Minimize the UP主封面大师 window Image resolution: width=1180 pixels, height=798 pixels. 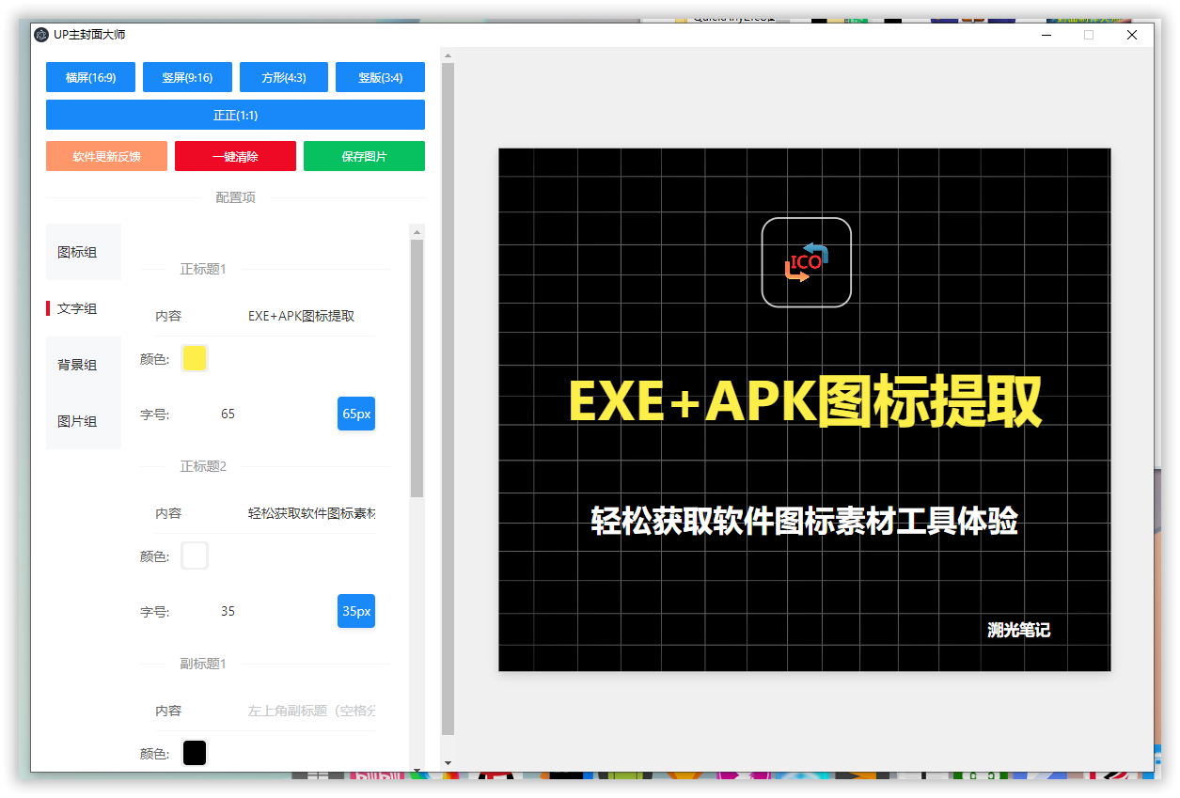(x=1046, y=35)
